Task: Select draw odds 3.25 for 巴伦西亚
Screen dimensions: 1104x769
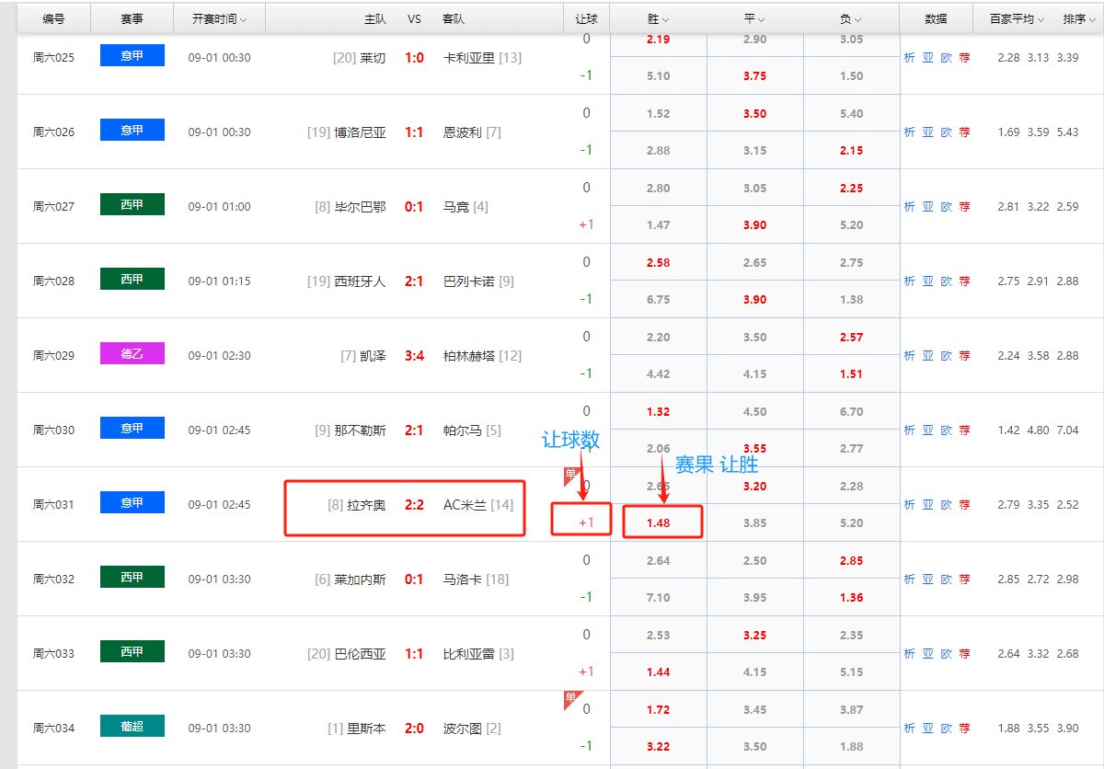Action: (754, 635)
